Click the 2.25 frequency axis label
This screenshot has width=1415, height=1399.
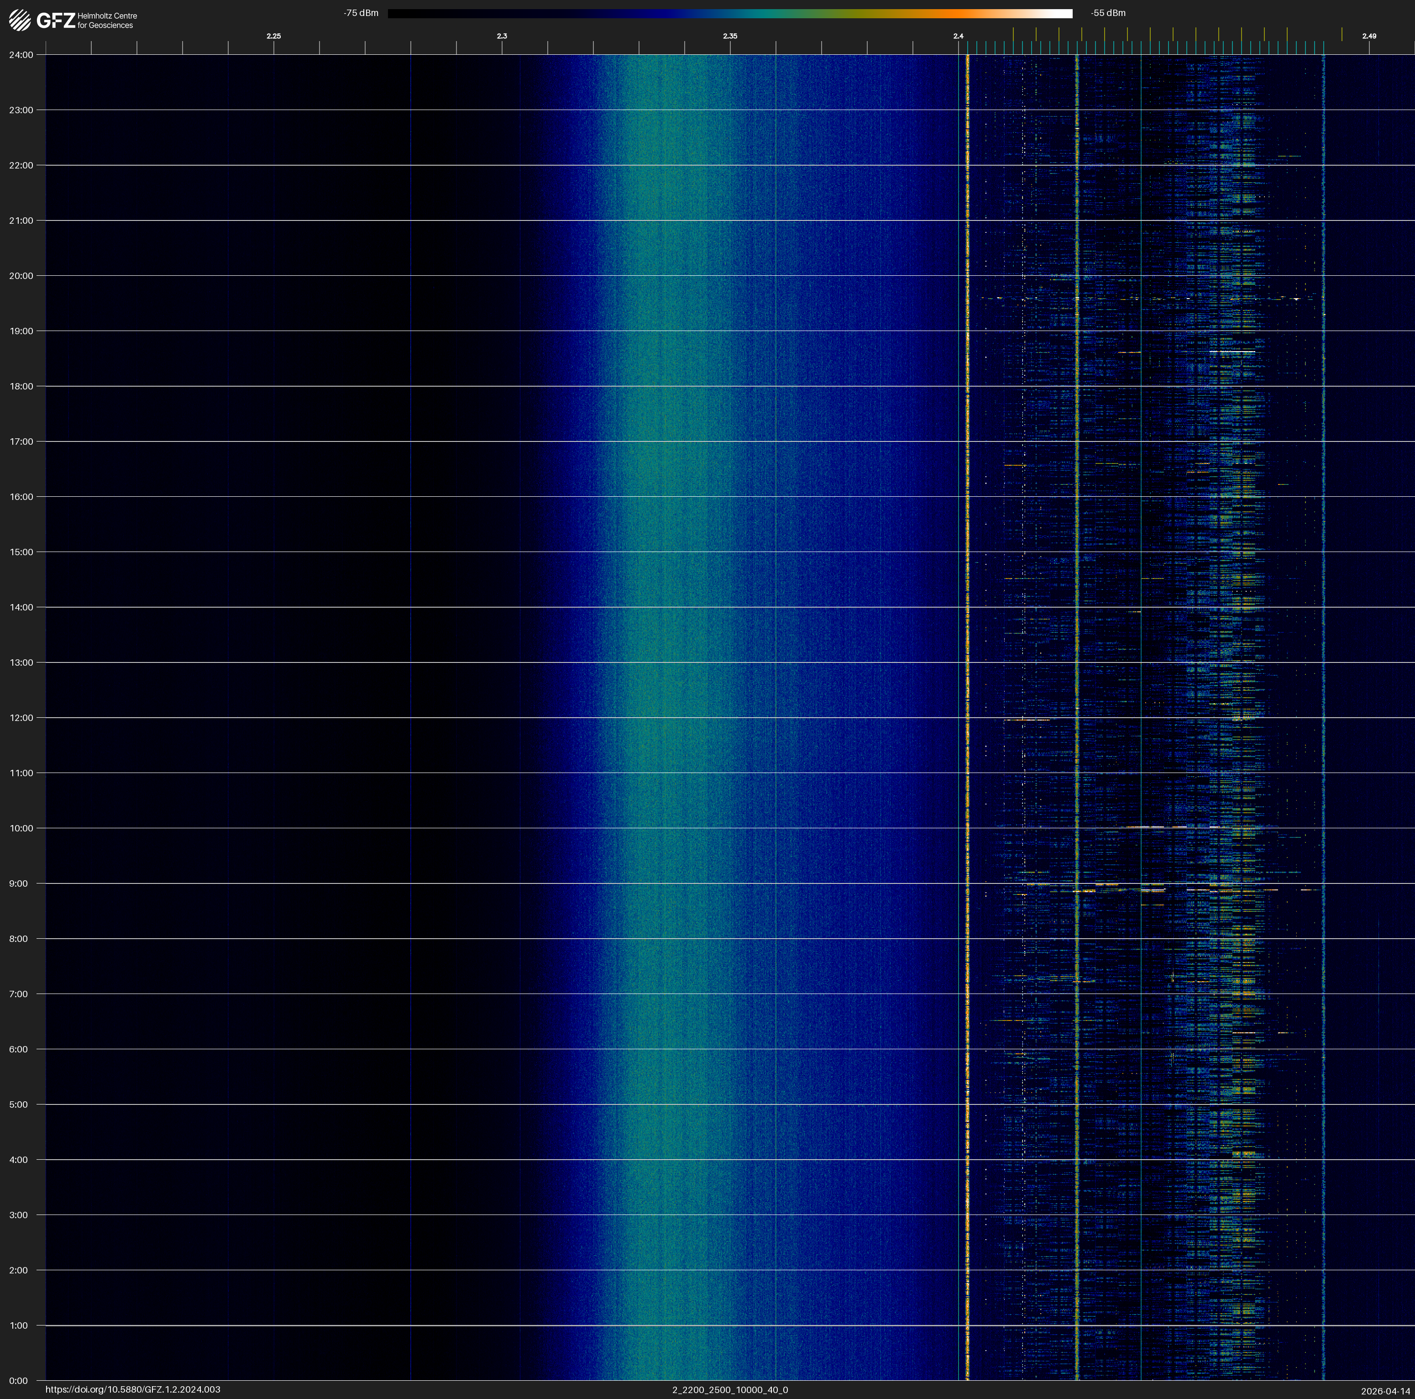tap(273, 36)
